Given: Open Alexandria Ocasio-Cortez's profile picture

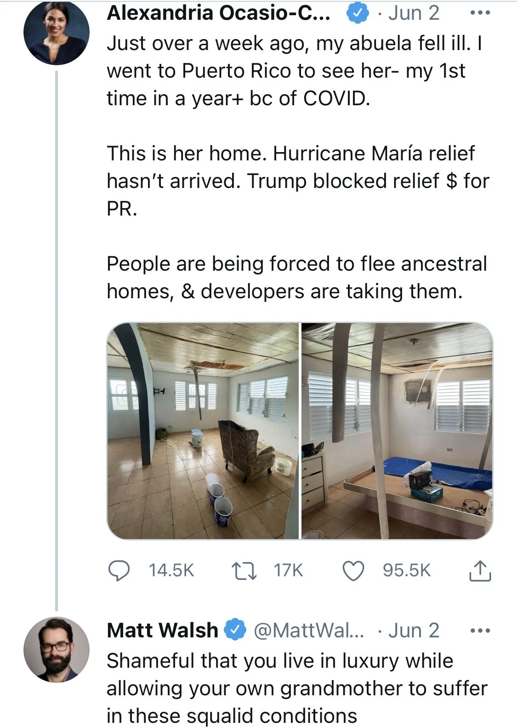Looking at the screenshot, I should [x=57, y=32].
